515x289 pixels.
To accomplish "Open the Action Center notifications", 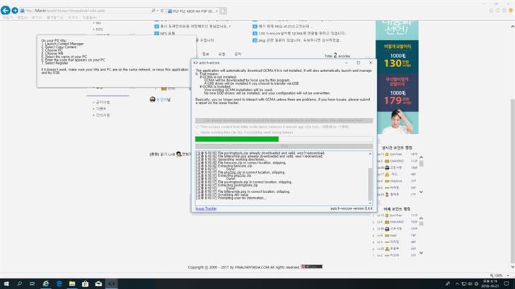I will coord(507,284).
